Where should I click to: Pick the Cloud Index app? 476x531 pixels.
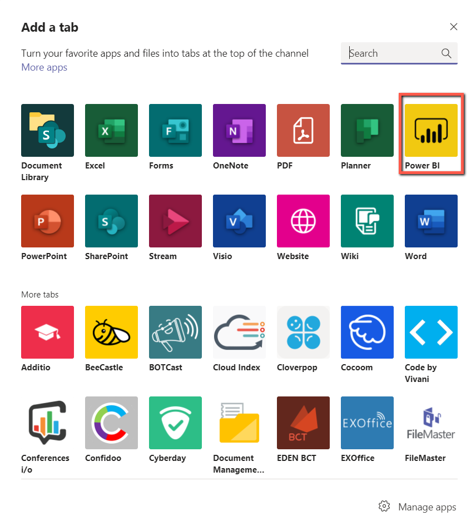click(x=239, y=332)
